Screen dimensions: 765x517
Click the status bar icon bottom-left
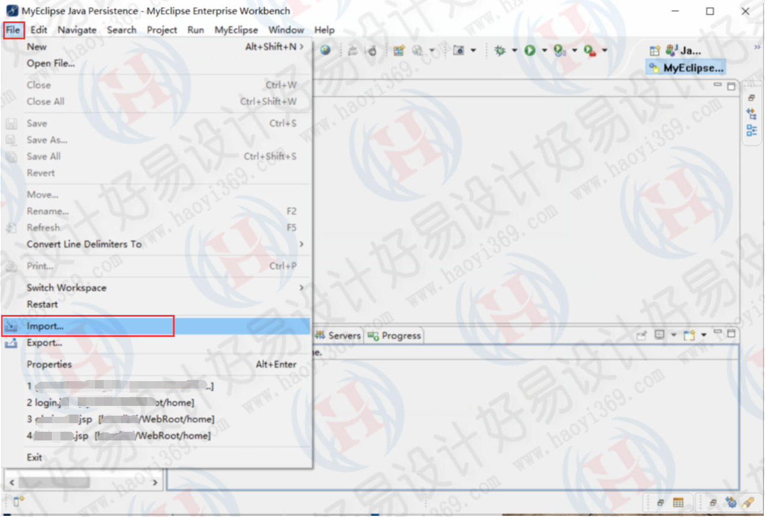click(x=18, y=501)
